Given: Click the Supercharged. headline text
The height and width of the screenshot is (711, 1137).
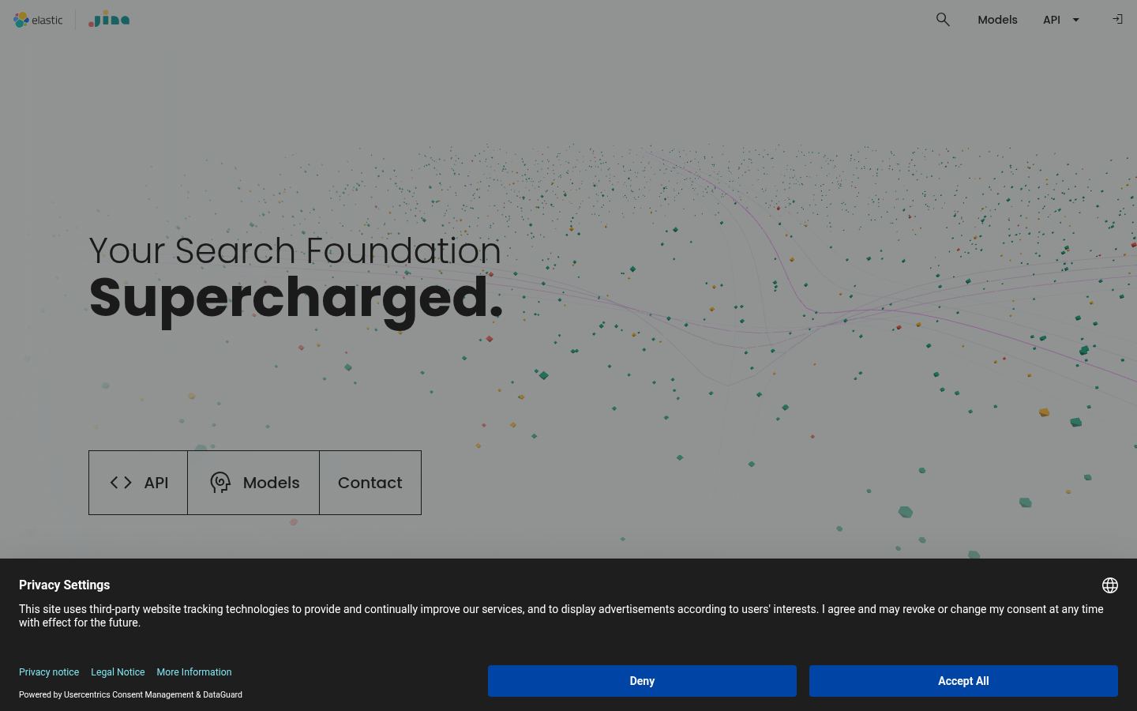Looking at the screenshot, I should coord(296,299).
